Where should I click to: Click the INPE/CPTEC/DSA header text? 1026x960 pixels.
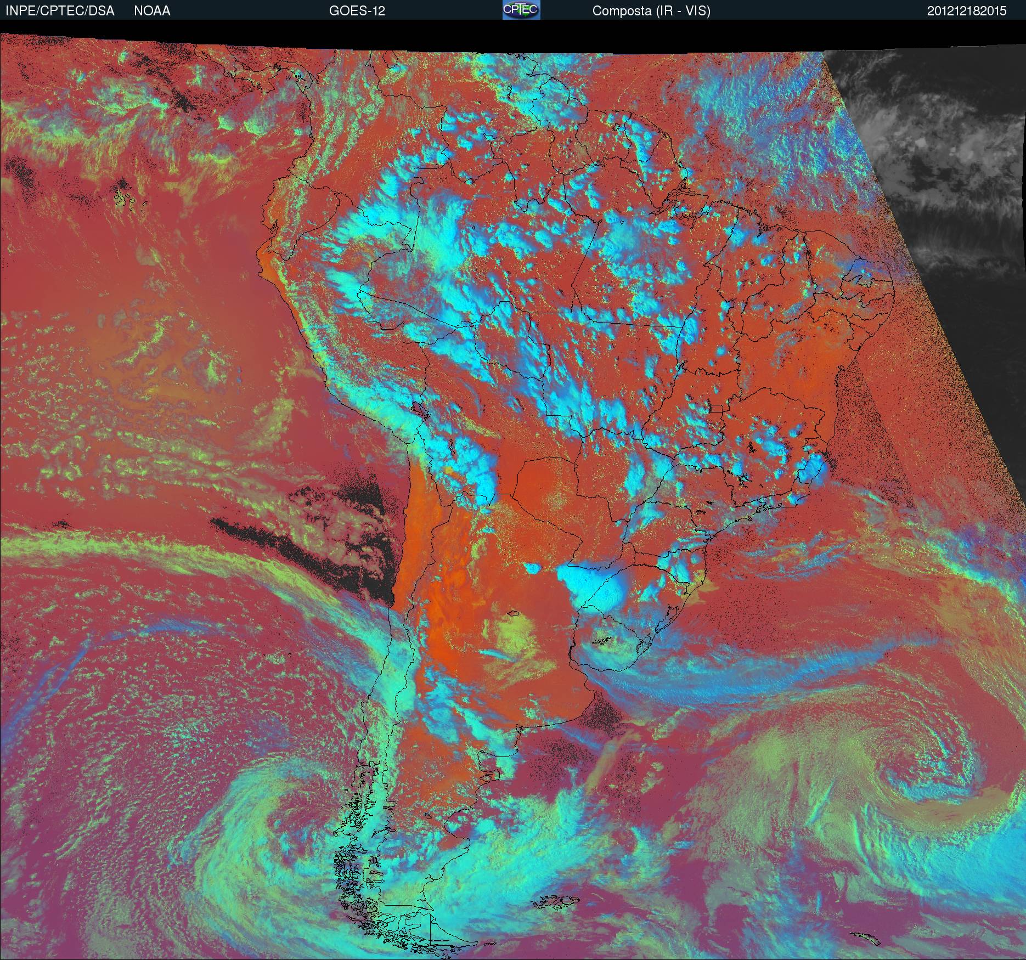(60, 11)
